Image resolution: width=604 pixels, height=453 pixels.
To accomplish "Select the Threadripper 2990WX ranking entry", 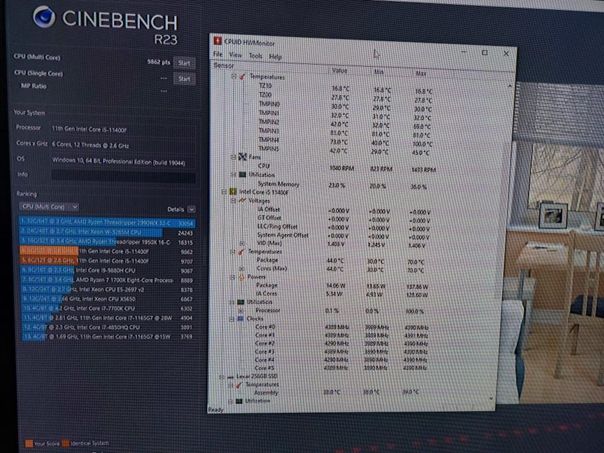I will 107,222.
